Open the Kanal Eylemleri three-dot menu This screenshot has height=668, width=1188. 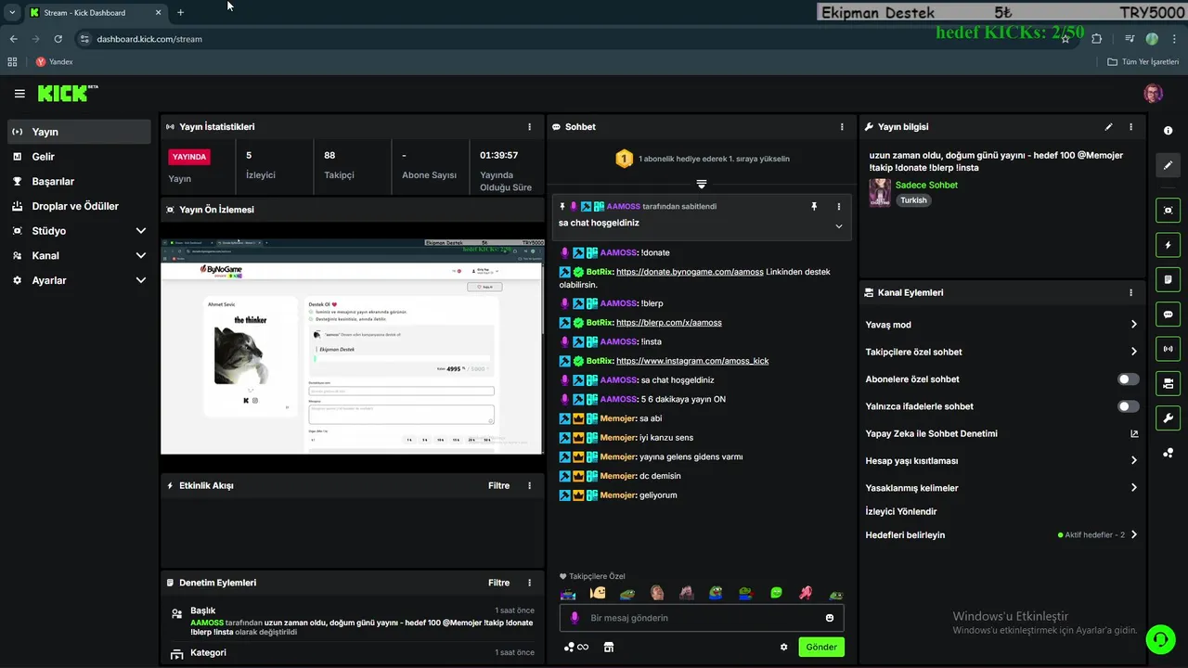[1130, 292]
